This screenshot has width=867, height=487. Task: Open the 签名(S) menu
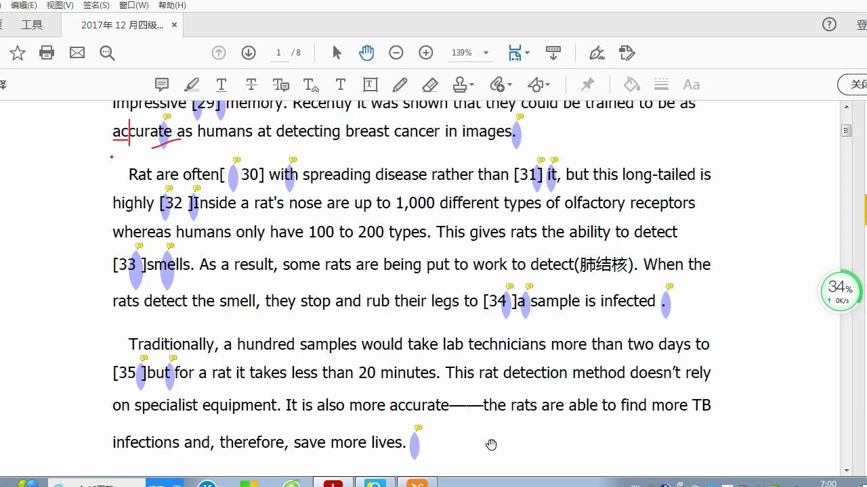96,5
